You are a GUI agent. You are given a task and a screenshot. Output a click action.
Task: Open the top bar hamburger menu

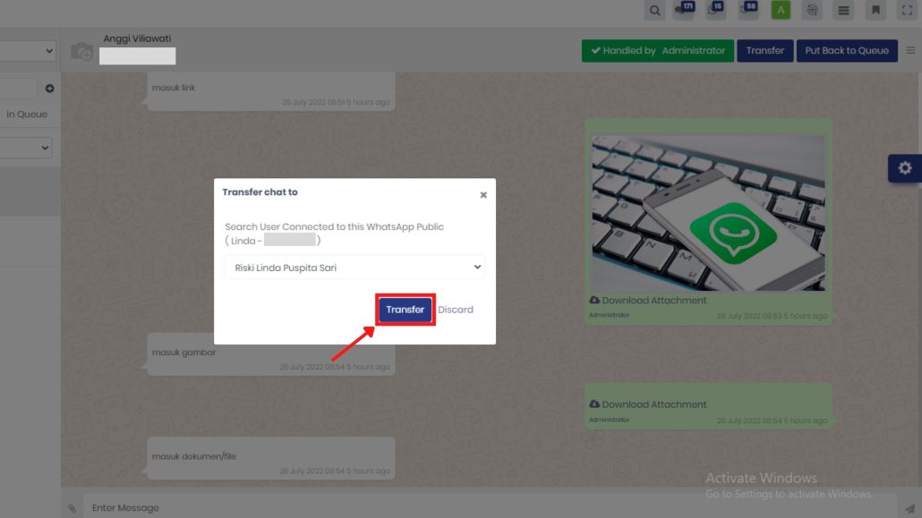pos(844,10)
